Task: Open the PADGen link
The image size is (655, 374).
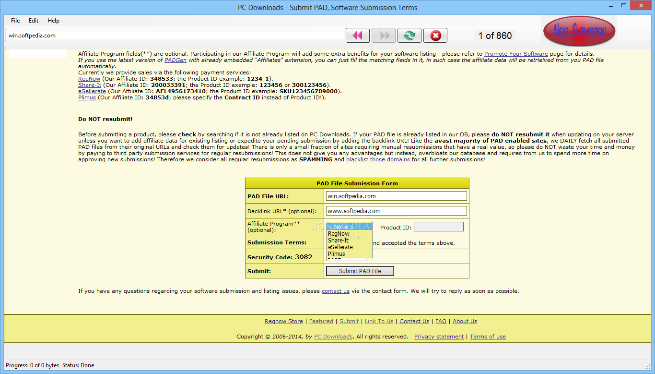Action: 175,60
